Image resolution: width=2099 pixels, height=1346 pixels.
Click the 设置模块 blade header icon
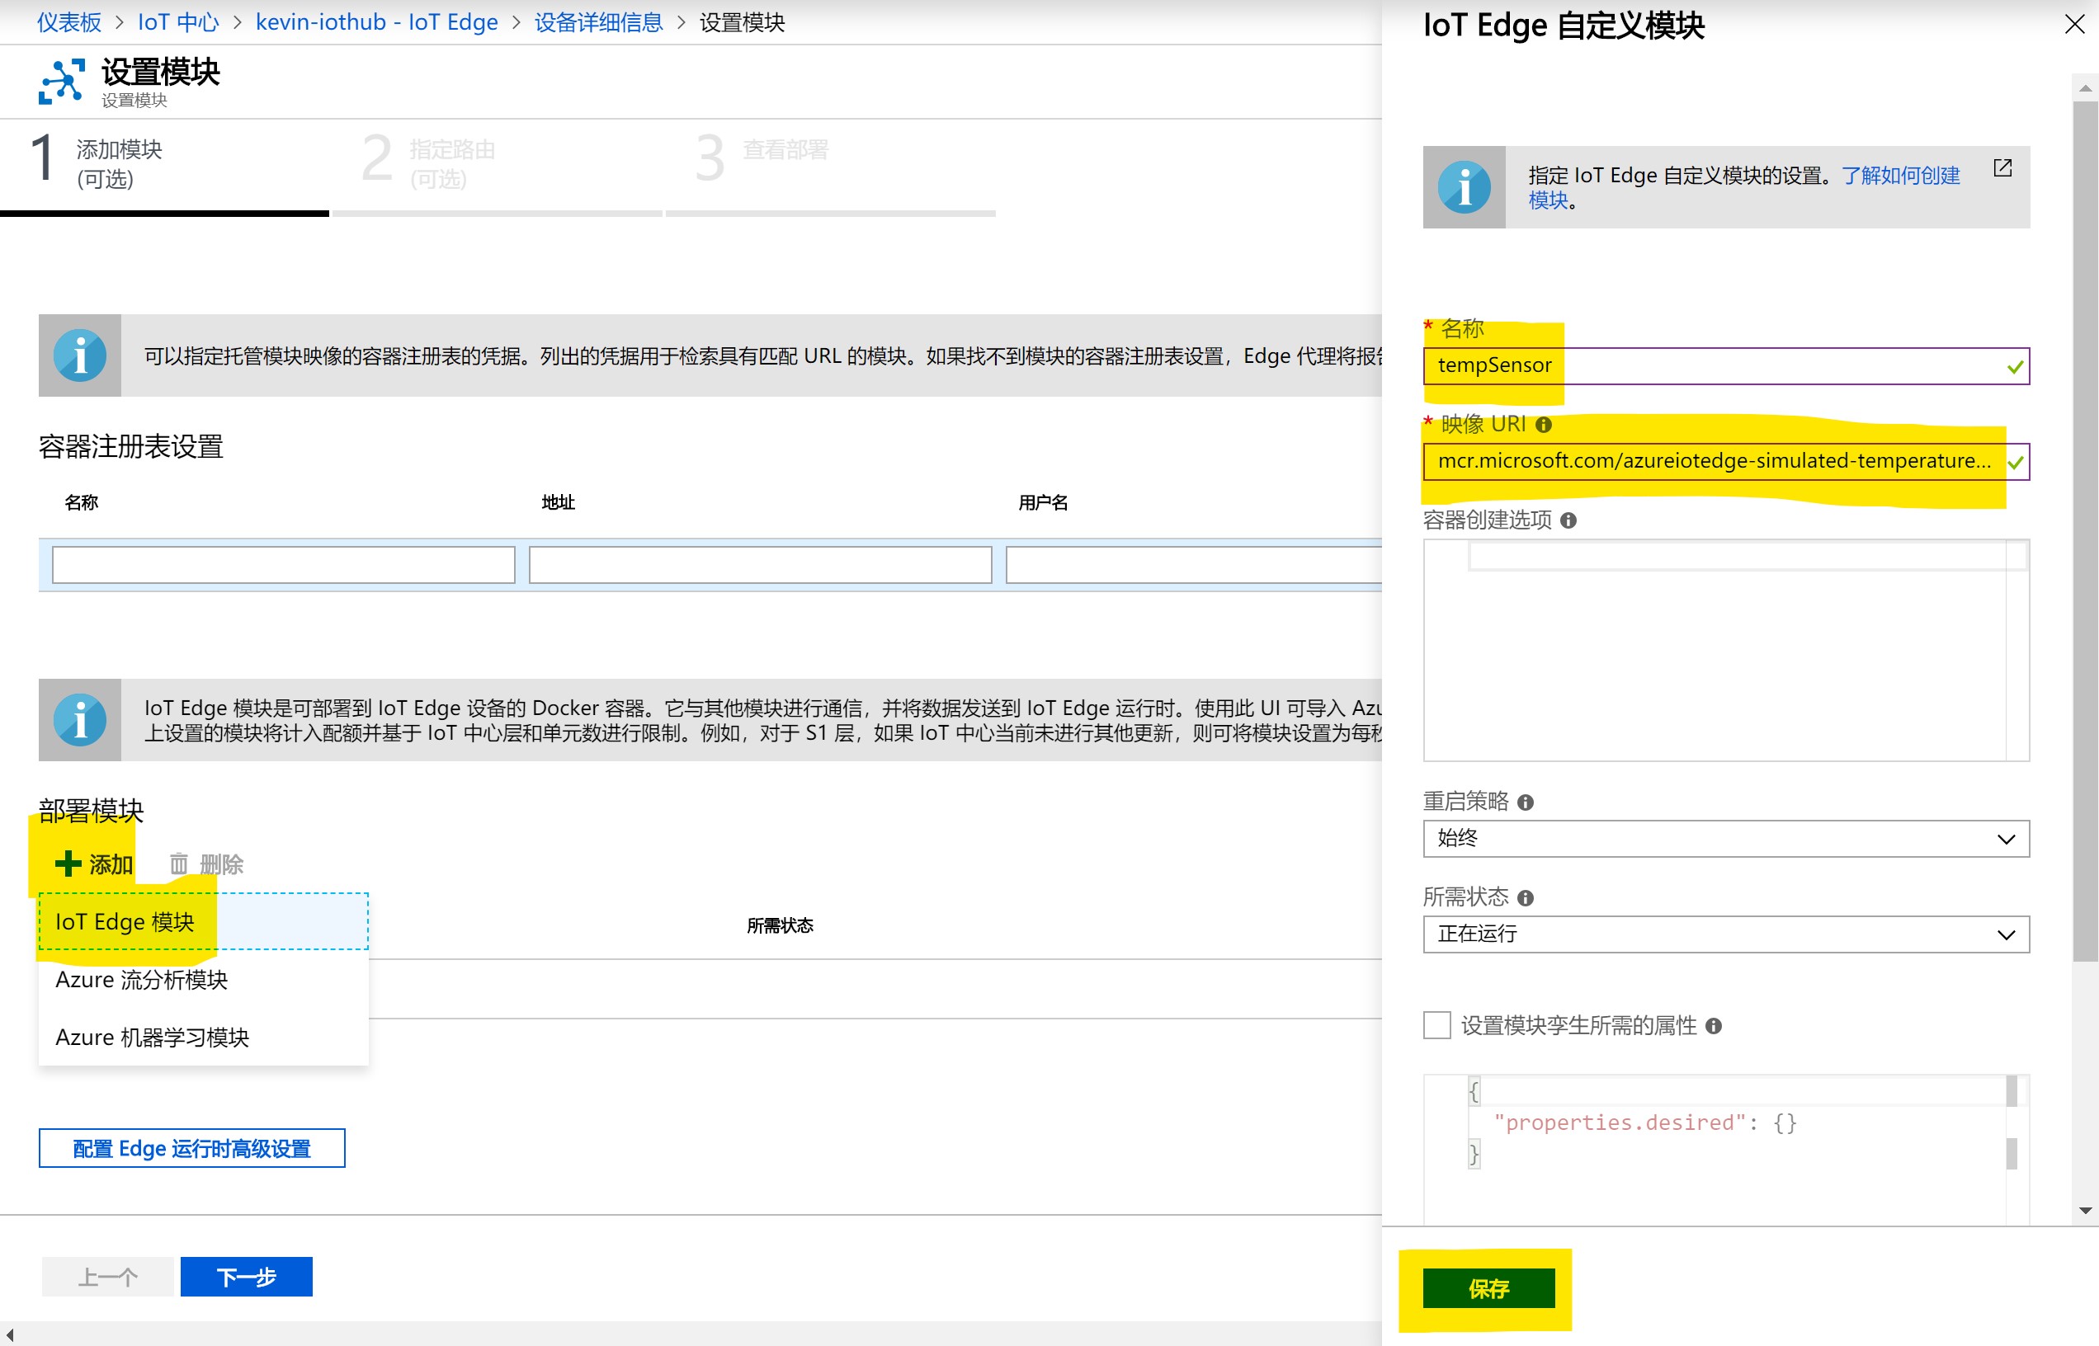coord(61,82)
